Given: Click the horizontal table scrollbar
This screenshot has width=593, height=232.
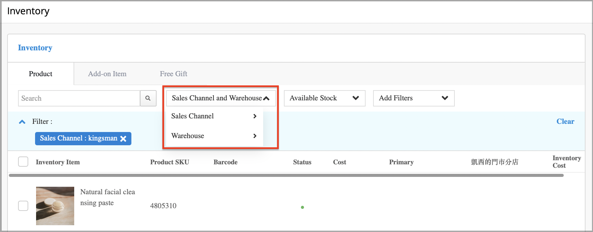Looking at the screenshot, I should point(286,176).
